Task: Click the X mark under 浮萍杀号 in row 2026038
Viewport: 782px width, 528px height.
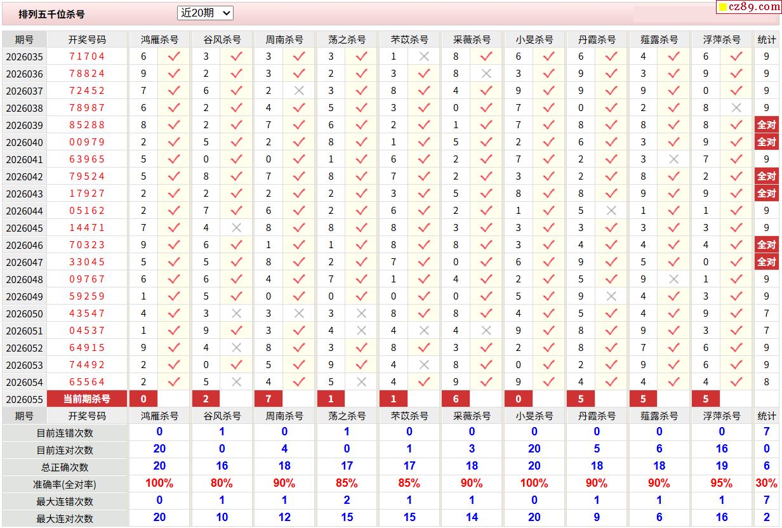Action: [x=736, y=108]
